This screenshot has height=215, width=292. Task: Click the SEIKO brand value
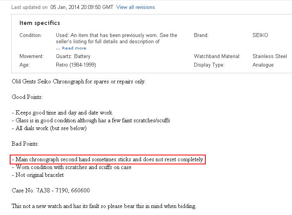261,35
